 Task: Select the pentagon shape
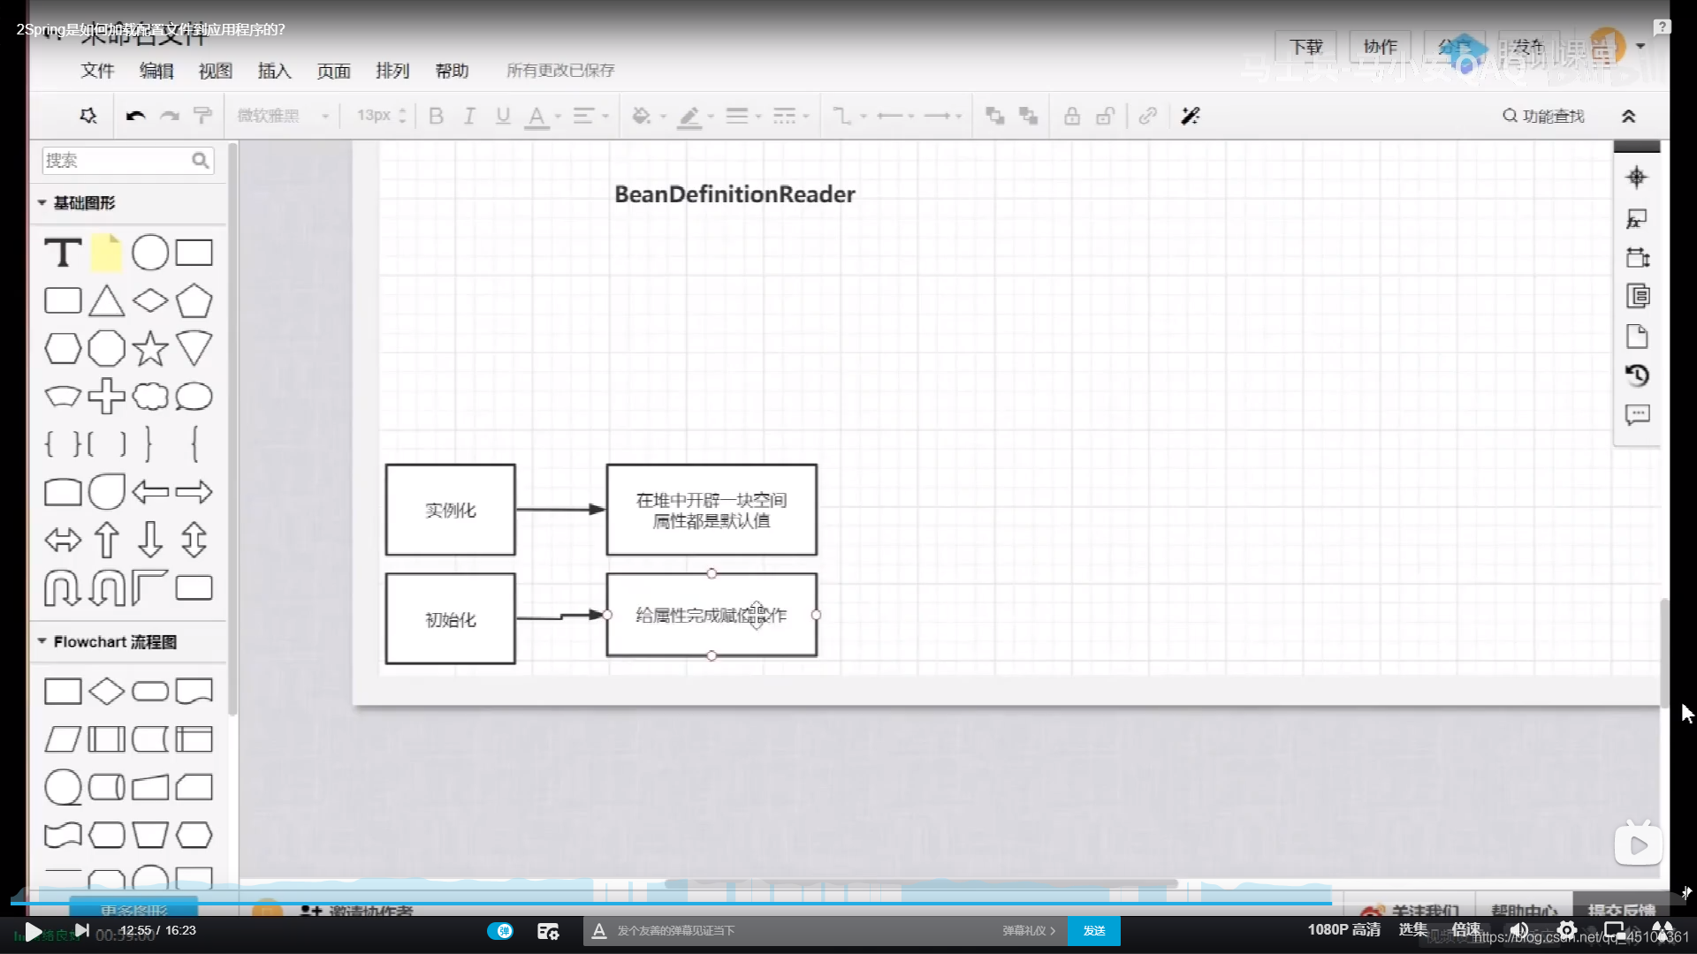[x=194, y=301]
